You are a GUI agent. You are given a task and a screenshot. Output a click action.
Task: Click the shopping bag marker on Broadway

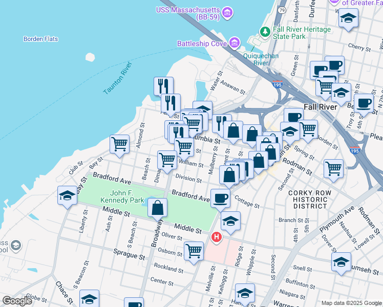pyautogui.click(x=158, y=208)
